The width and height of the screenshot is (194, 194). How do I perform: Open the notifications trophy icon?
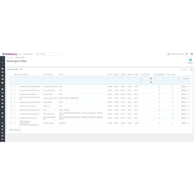click(x=187, y=54)
